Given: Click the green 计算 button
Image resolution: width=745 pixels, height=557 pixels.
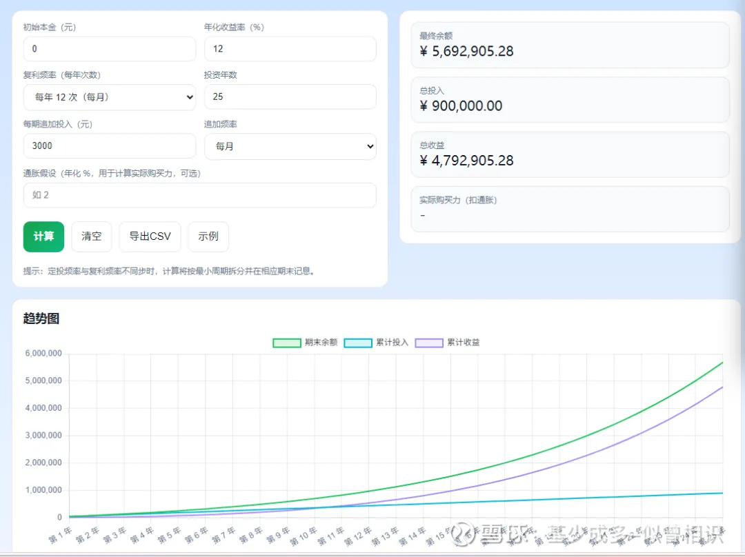Looking at the screenshot, I should pos(43,236).
